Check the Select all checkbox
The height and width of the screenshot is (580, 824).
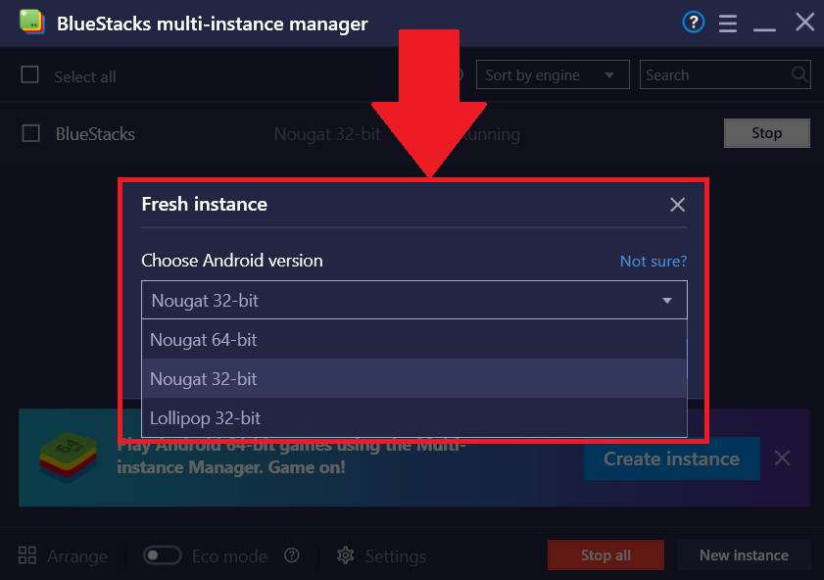[x=30, y=74]
